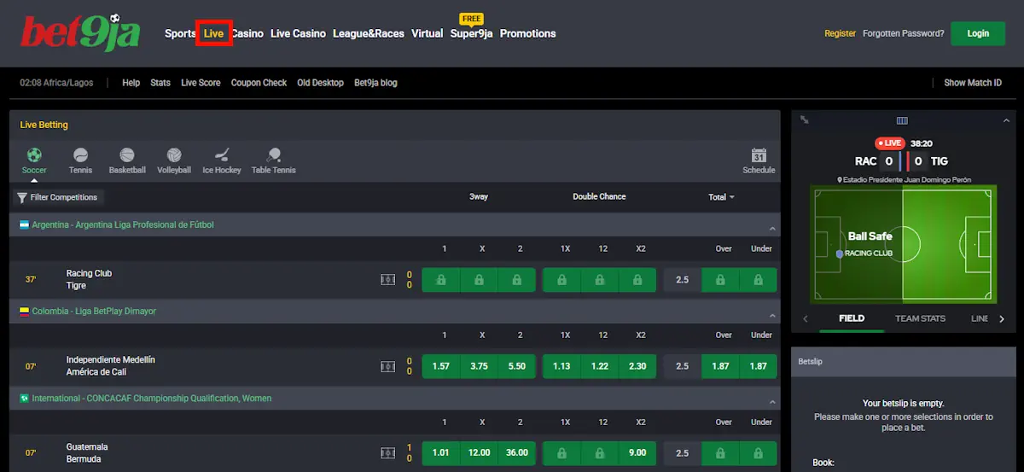Switch to Old Desktop
This screenshot has width=1024, height=472.
click(320, 83)
